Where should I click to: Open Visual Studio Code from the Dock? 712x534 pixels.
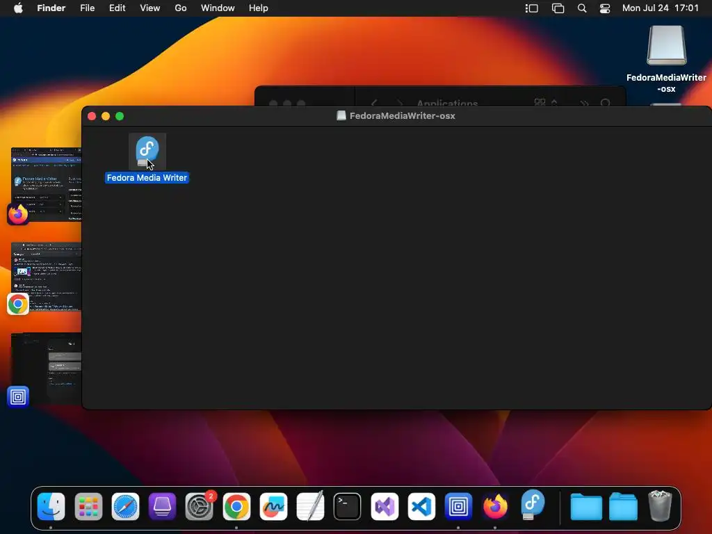tap(421, 506)
